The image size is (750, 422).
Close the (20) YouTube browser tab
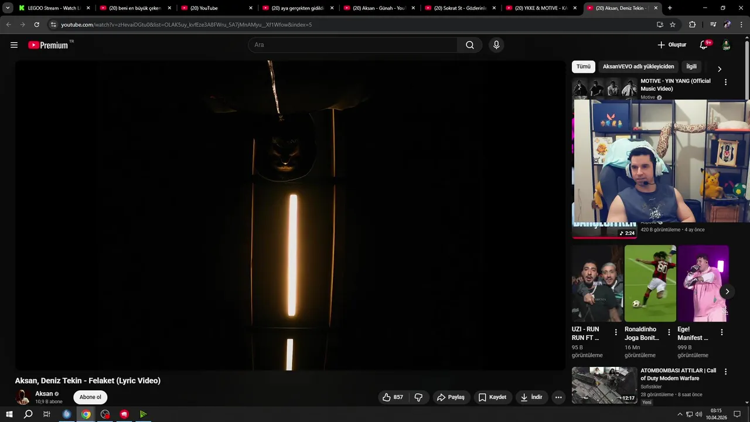[250, 8]
